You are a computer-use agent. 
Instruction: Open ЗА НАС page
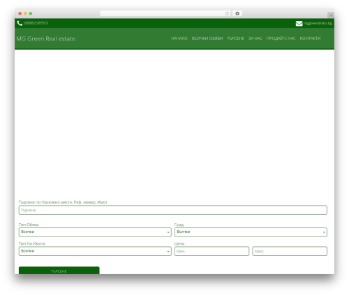point(255,38)
